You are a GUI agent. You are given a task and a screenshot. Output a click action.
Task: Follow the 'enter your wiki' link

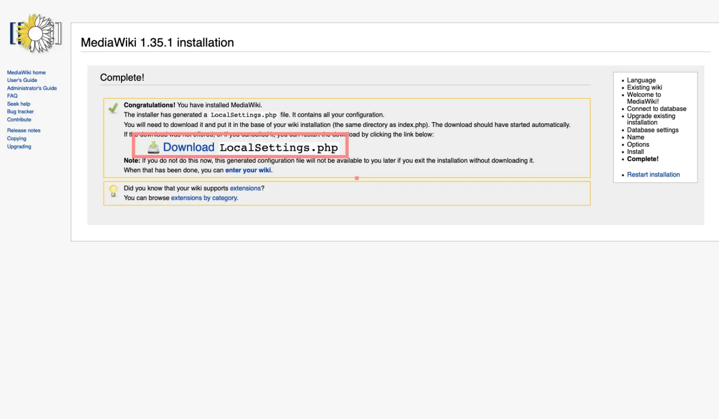[248, 170]
